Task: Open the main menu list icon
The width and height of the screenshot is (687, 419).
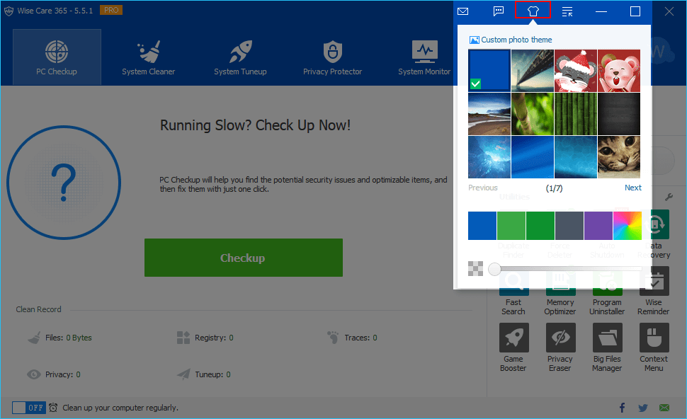Action: [567, 11]
